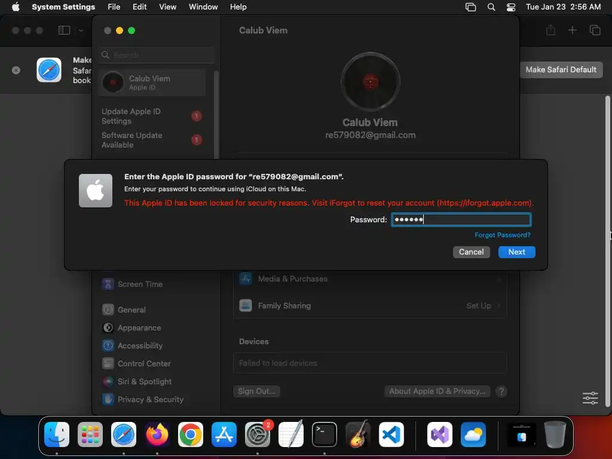Open Control Center in menu bar

(x=511, y=7)
